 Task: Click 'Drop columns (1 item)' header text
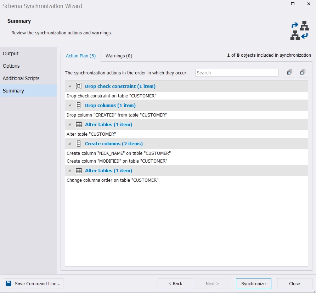click(x=110, y=105)
